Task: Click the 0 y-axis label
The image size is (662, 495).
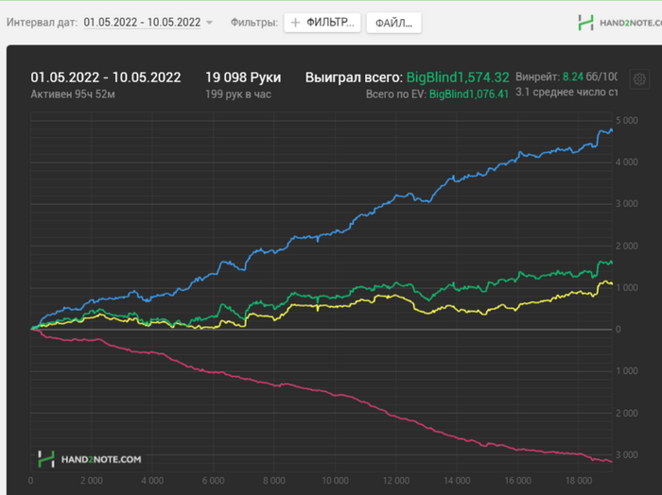Action: (x=618, y=330)
